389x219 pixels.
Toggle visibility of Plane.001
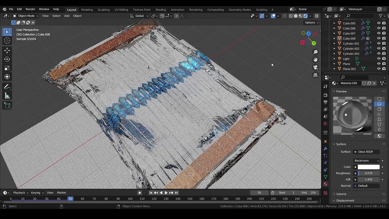point(379,69)
